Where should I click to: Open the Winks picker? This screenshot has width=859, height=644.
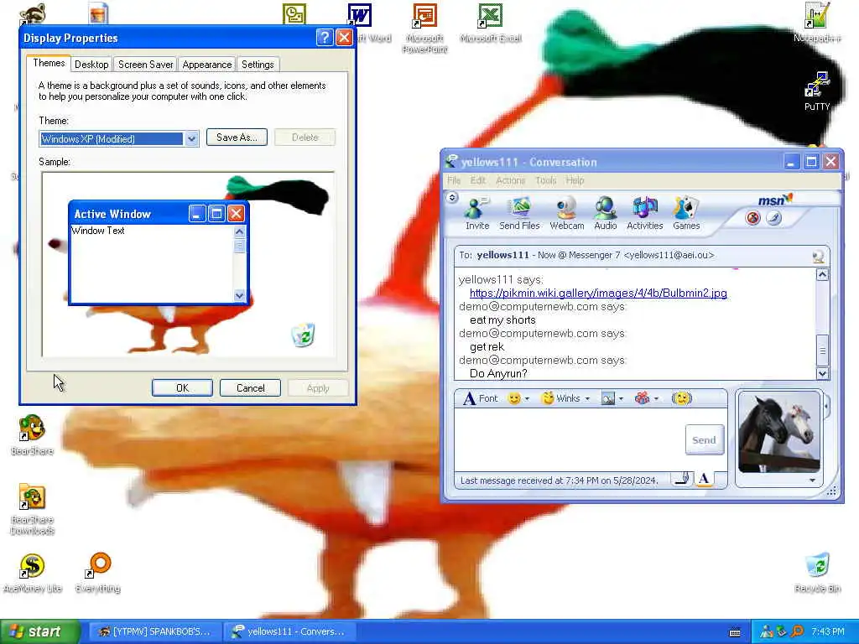560,398
